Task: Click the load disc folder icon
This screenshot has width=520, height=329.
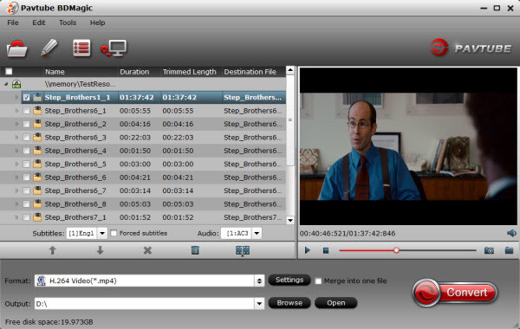Action: 17,48
